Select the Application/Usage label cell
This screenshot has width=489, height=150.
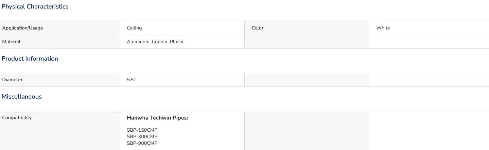click(60, 28)
